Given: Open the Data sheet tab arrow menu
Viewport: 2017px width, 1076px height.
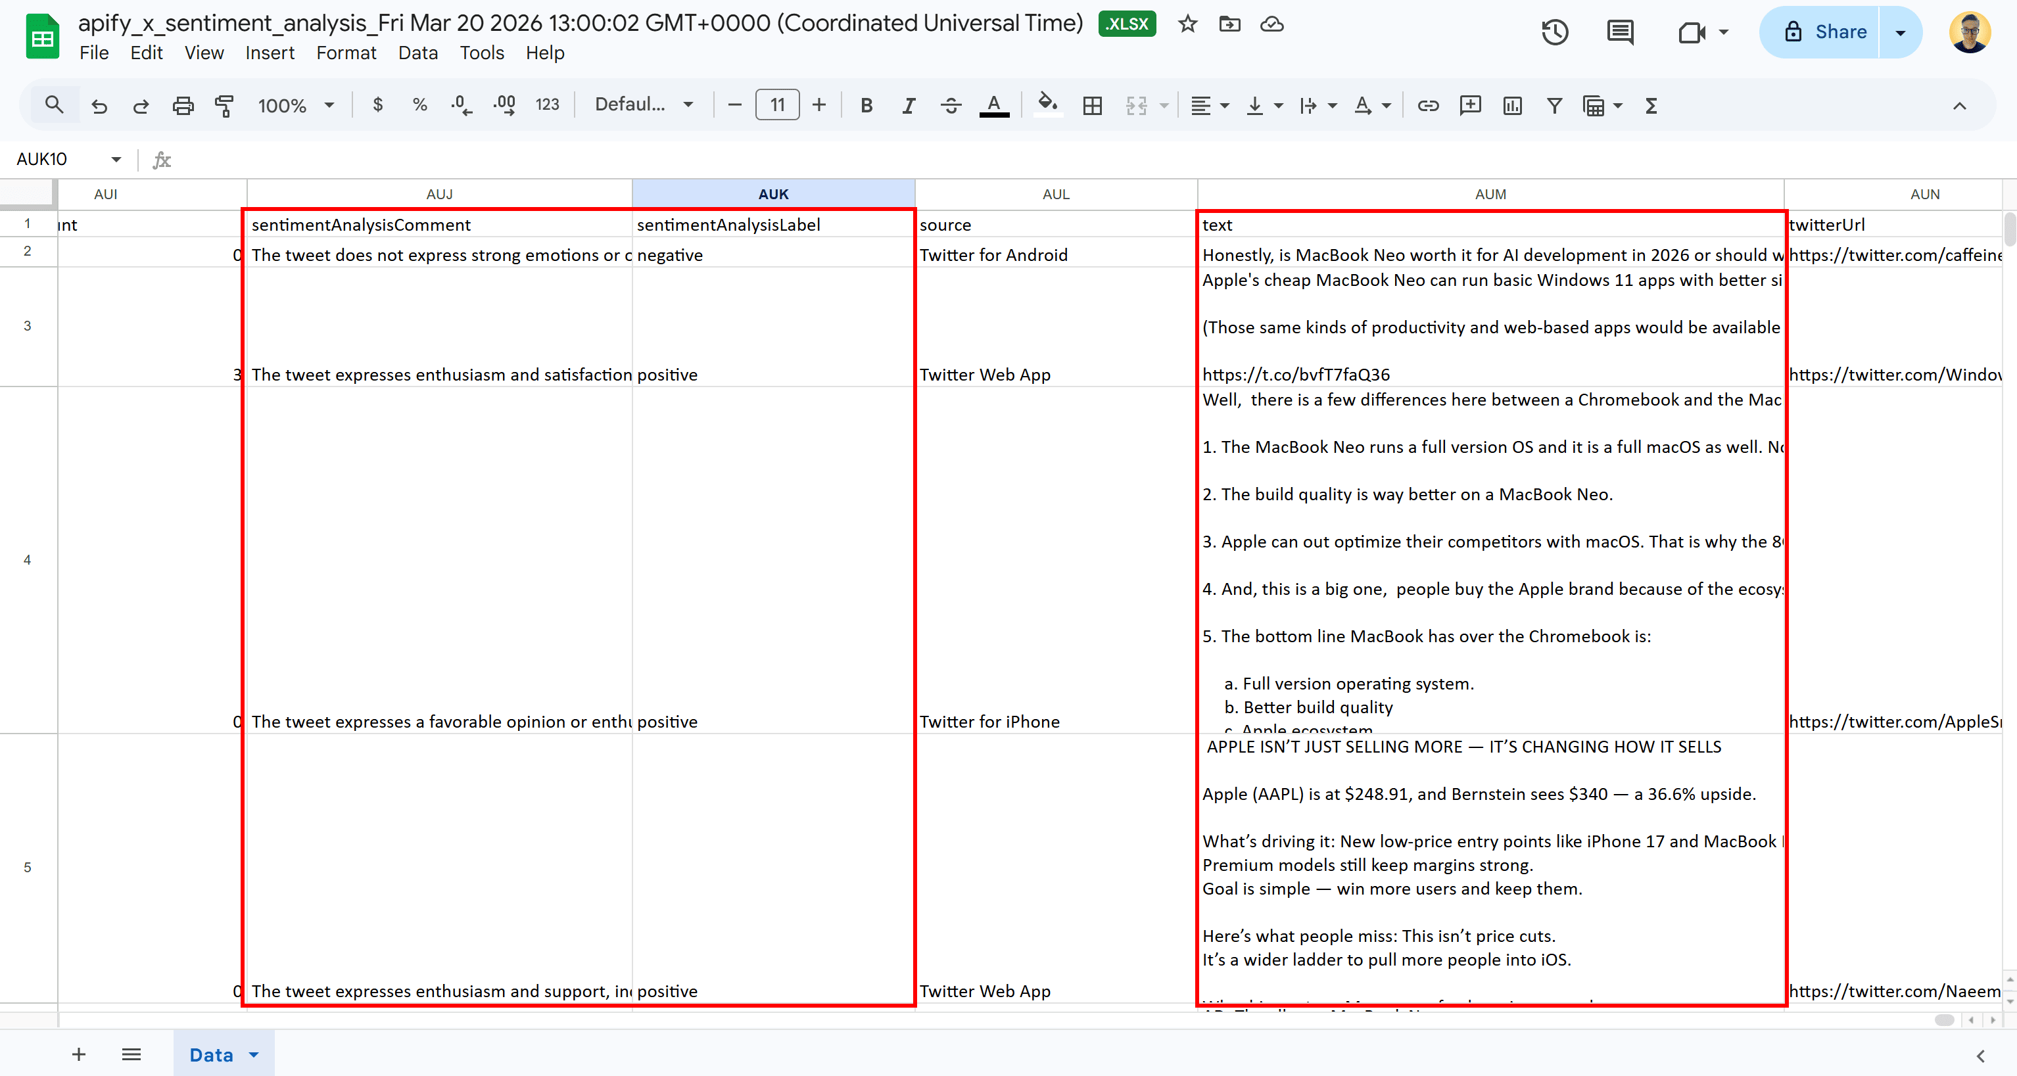Looking at the screenshot, I should click(x=254, y=1055).
